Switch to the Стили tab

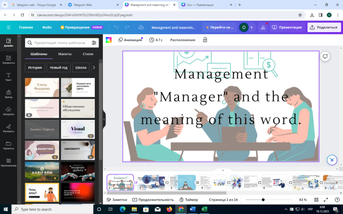point(88,54)
